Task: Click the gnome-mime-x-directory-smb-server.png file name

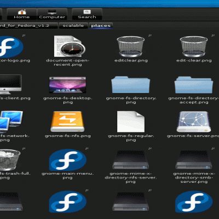Action: tap(194, 177)
